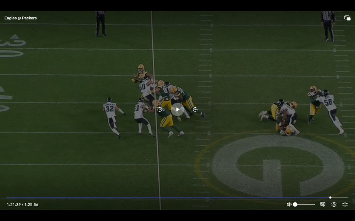The width and height of the screenshot is (355, 221).
Task: Click the volume slider handle
Action: (x=295, y=204)
